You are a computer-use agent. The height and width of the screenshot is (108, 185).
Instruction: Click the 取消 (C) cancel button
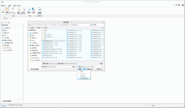pyautogui.click(x=100, y=69)
